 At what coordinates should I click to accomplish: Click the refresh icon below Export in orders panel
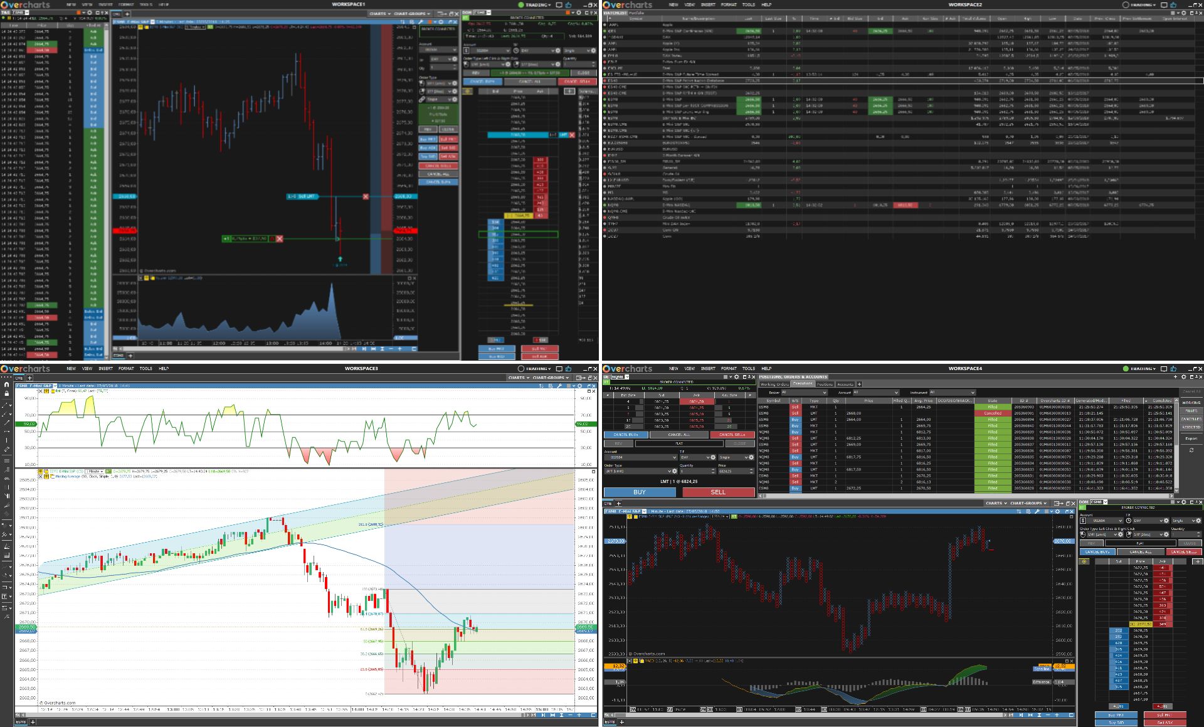coord(1191,450)
